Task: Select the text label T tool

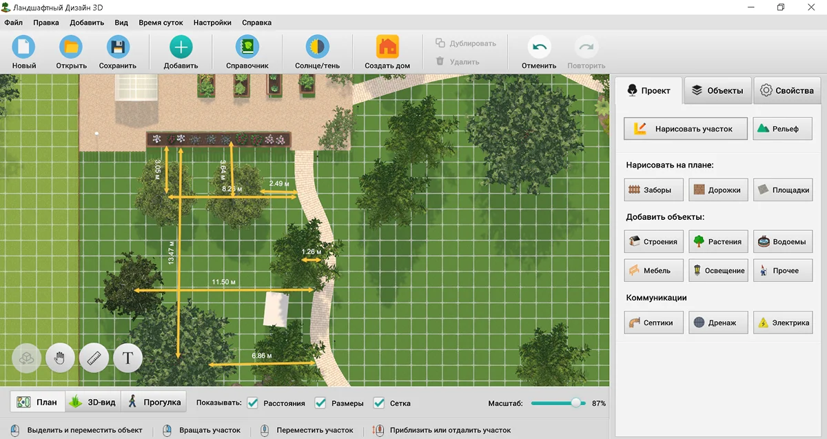Action: coord(127,358)
